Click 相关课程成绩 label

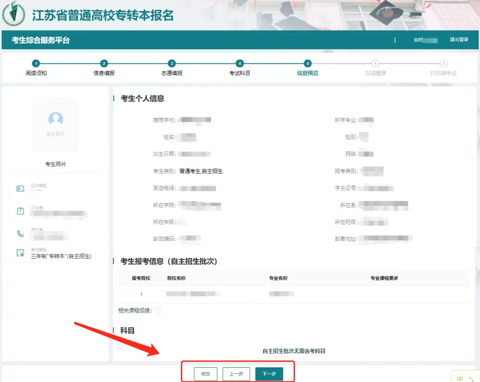[135, 310]
